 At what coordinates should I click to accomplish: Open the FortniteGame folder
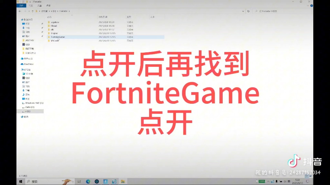click(x=58, y=37)
